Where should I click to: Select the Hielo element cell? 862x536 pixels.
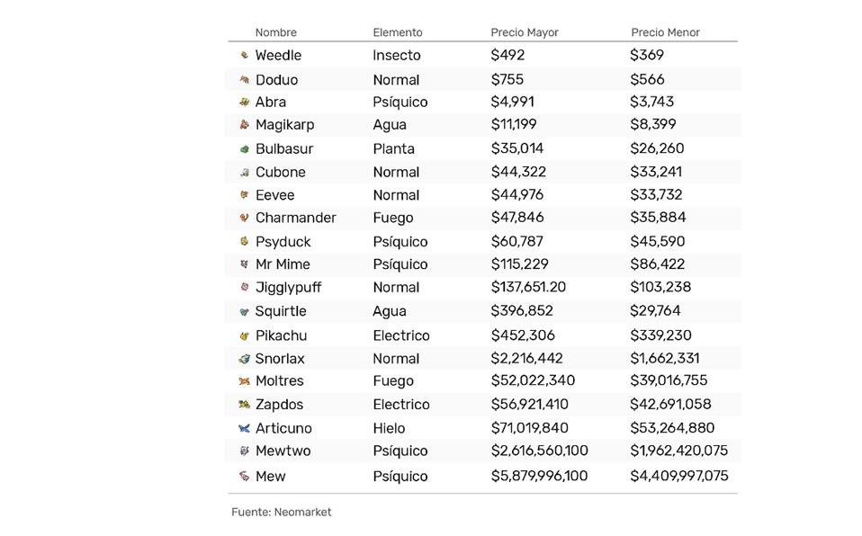[x=389, y=428]
